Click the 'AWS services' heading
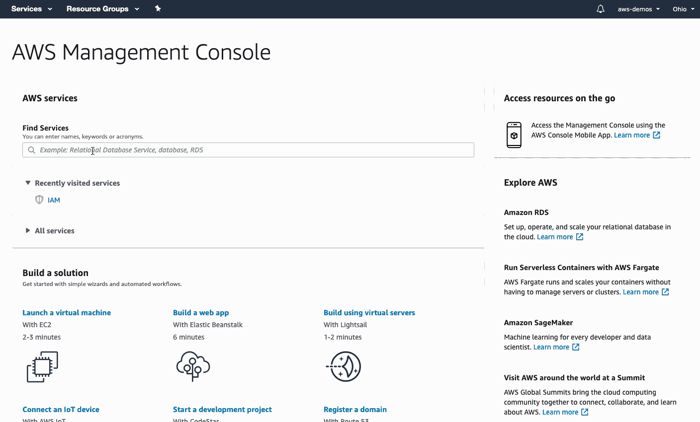The image size is (700, 422). tap(50, 98)
